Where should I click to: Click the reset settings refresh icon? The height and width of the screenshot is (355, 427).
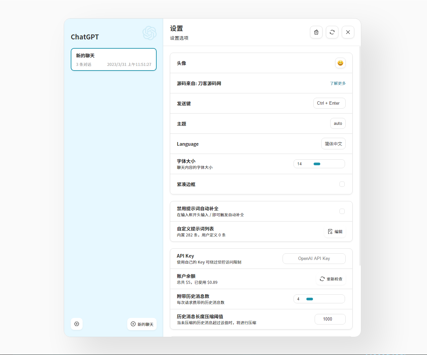(x=332, y=32)
